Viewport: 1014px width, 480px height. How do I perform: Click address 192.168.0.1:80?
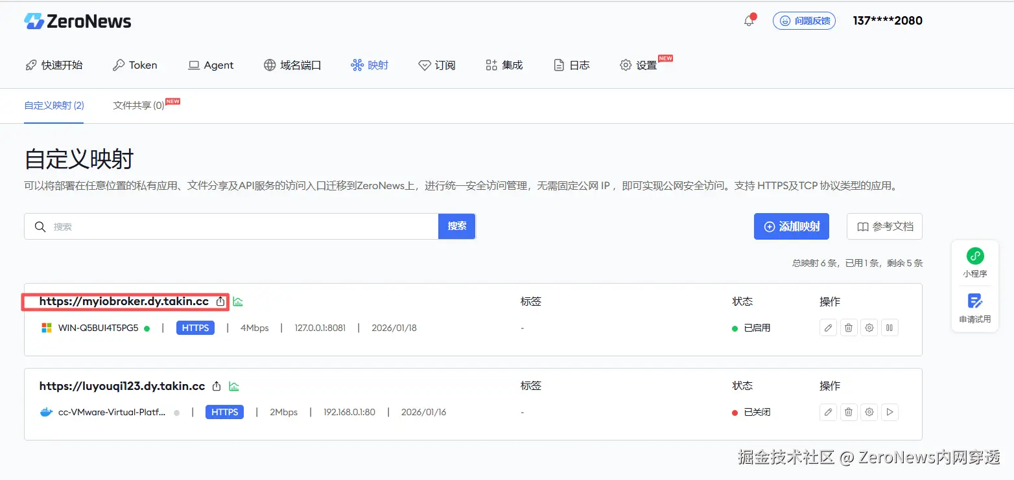349,412
